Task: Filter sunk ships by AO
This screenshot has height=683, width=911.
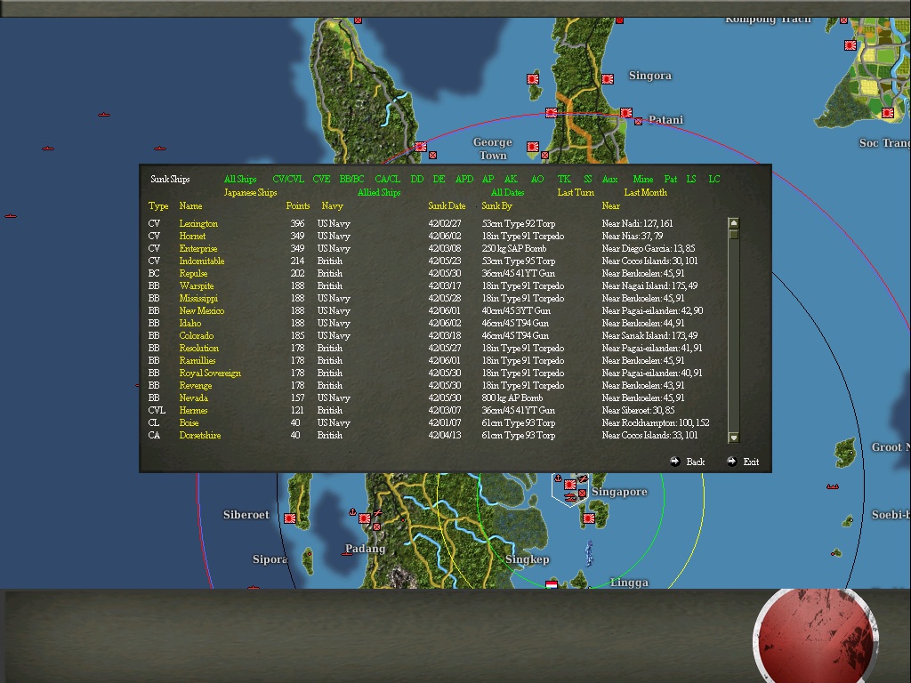Action: coord(537,179)
